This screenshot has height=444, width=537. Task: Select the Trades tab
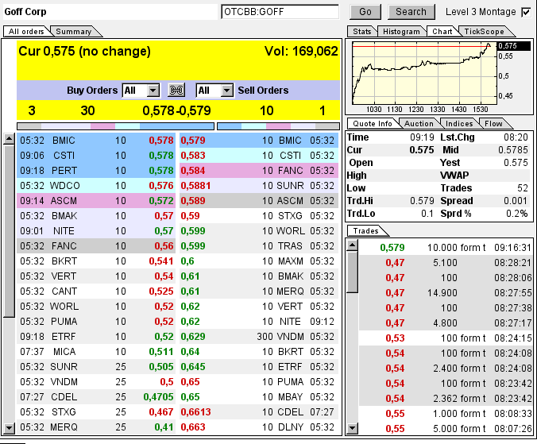pyautogui.click(x=365, y=230)
